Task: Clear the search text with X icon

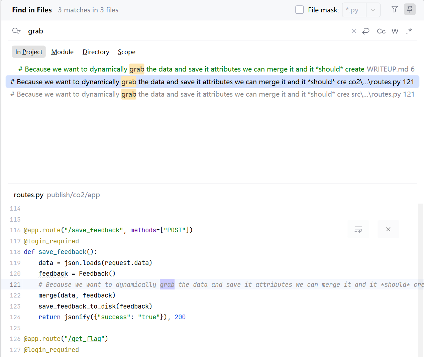Action: click(354, 31)
